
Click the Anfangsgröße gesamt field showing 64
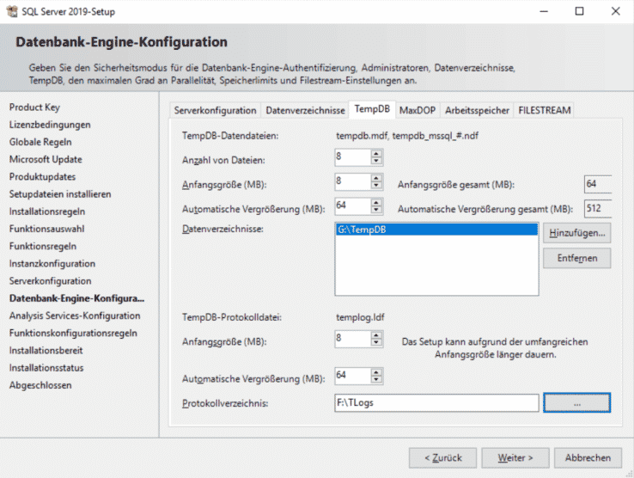pyautogui.click(x=598, y=184)
